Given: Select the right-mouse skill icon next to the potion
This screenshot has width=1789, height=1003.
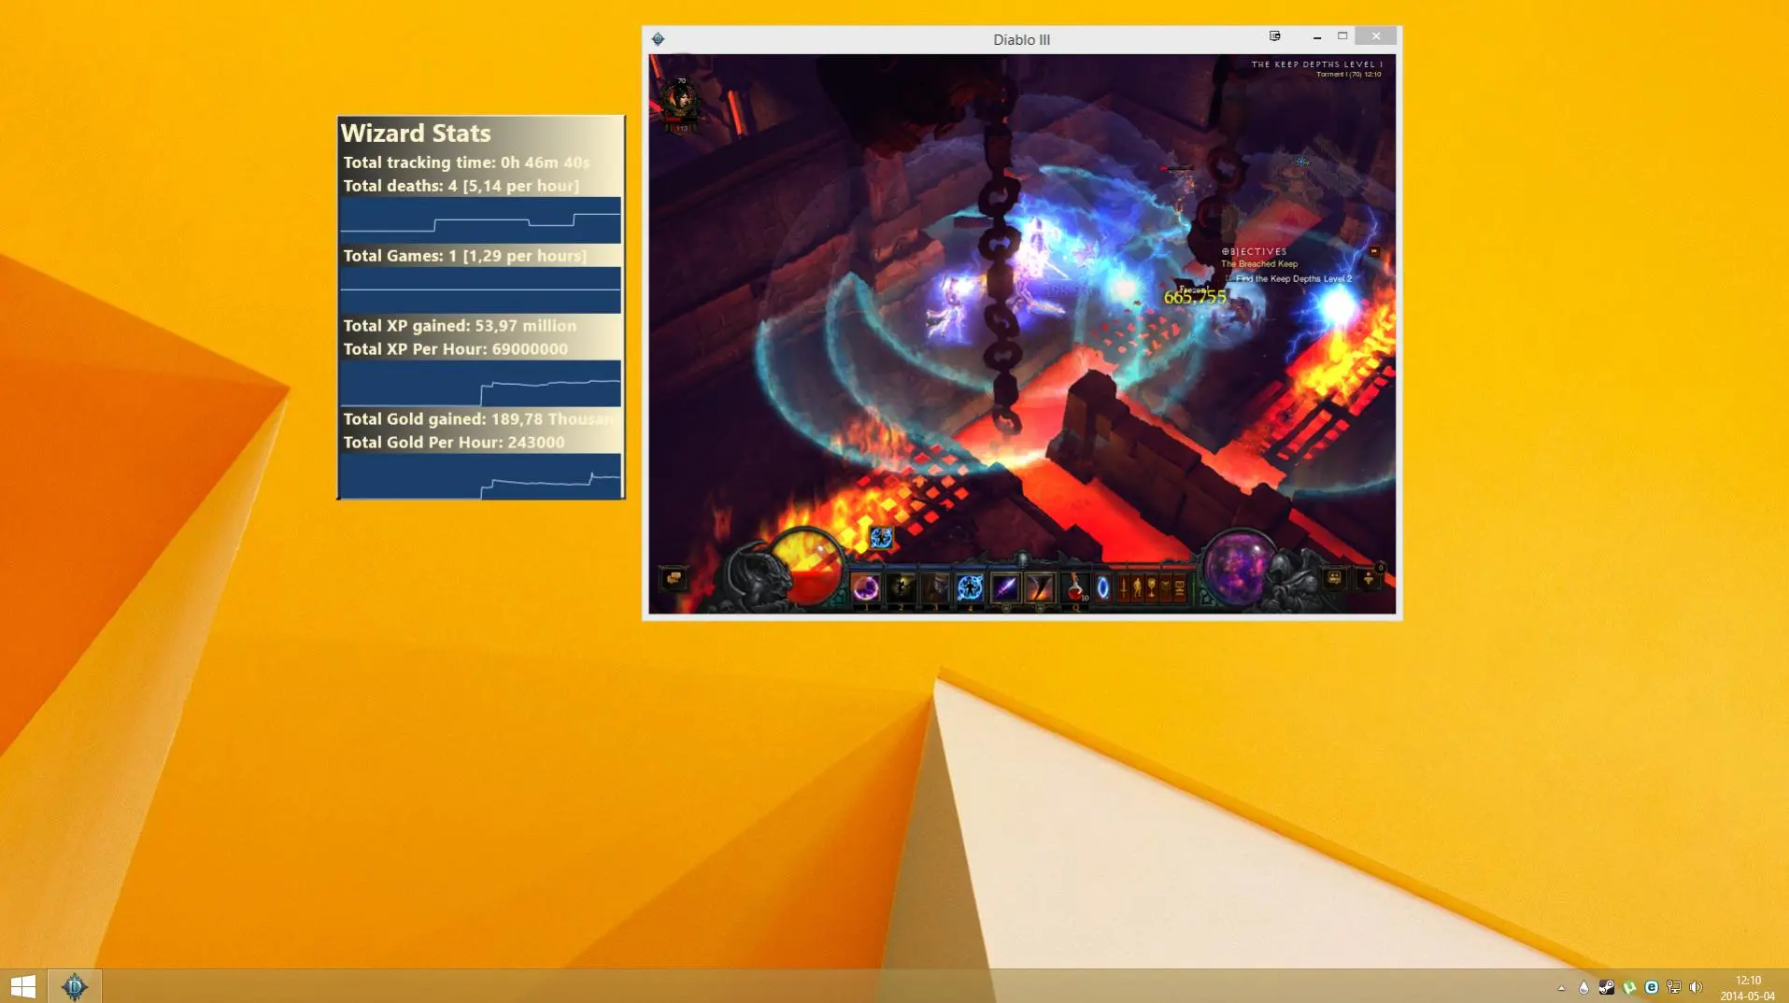Looking at the screenshot, I should tap(1040, 587).
